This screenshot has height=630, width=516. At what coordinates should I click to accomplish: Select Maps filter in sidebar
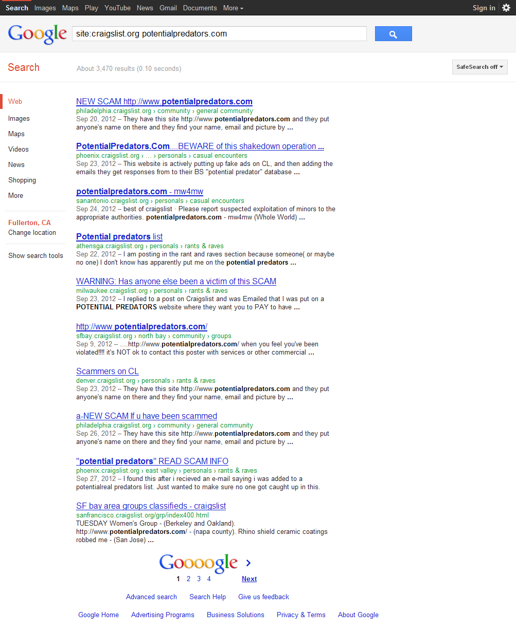16,134
